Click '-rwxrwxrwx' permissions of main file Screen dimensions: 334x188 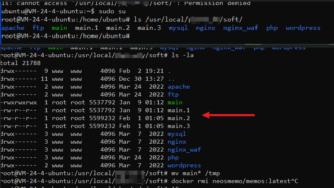click(19, 103)
